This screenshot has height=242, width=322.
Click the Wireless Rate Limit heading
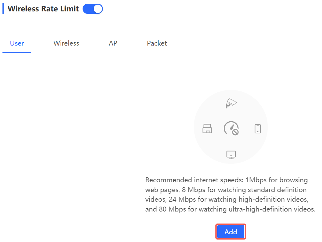(x=43, y=9)
